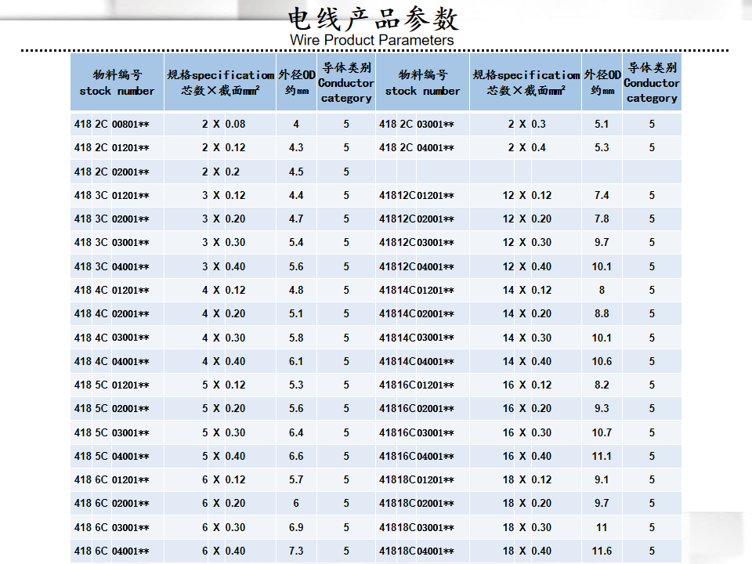
Task: Select stock number 41812C02001**
Action: [417, 219]
